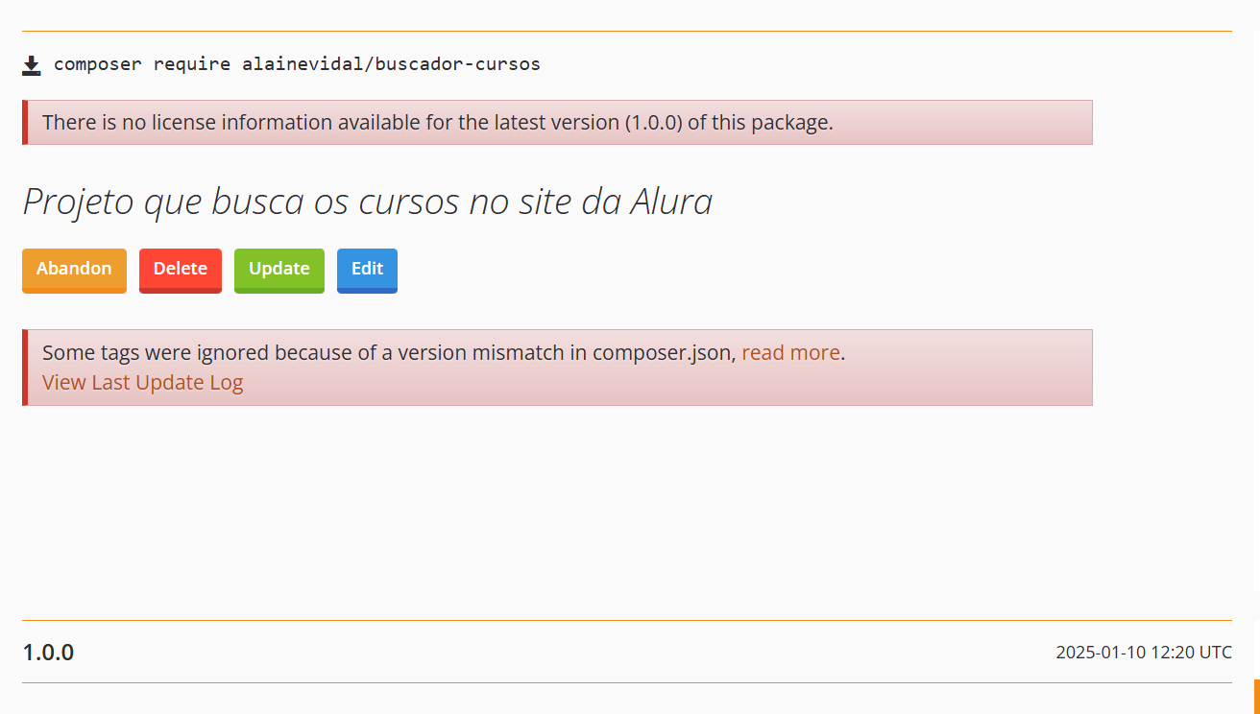1260x714 pixels.
Task: Click the no license information warning
Action: 557,122
